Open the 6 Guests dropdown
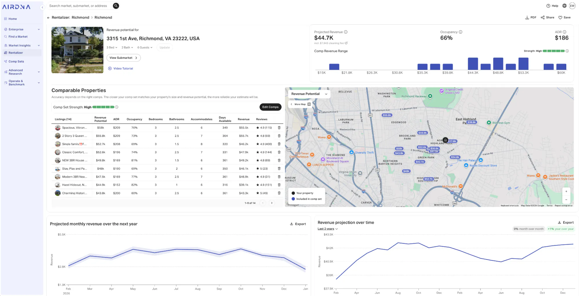 point(145,47)
